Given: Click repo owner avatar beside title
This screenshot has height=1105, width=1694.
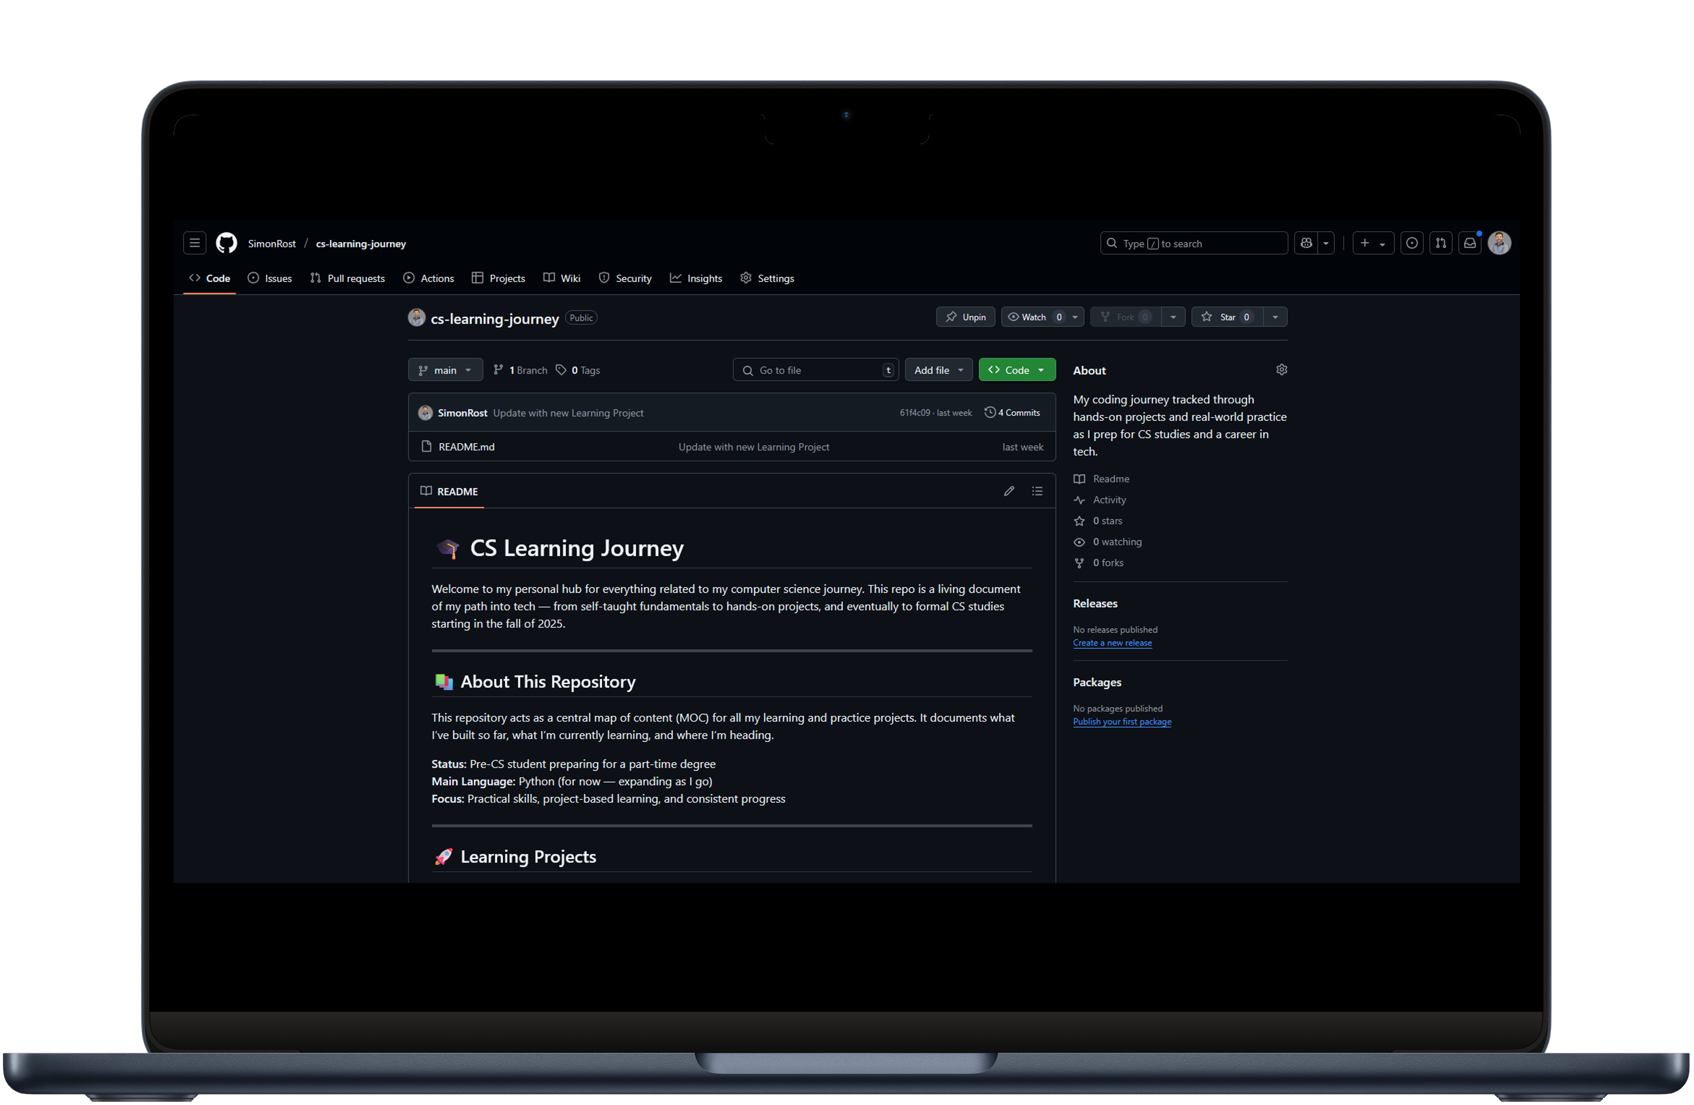Looking at the screenshot, I should tap(416, 317).
